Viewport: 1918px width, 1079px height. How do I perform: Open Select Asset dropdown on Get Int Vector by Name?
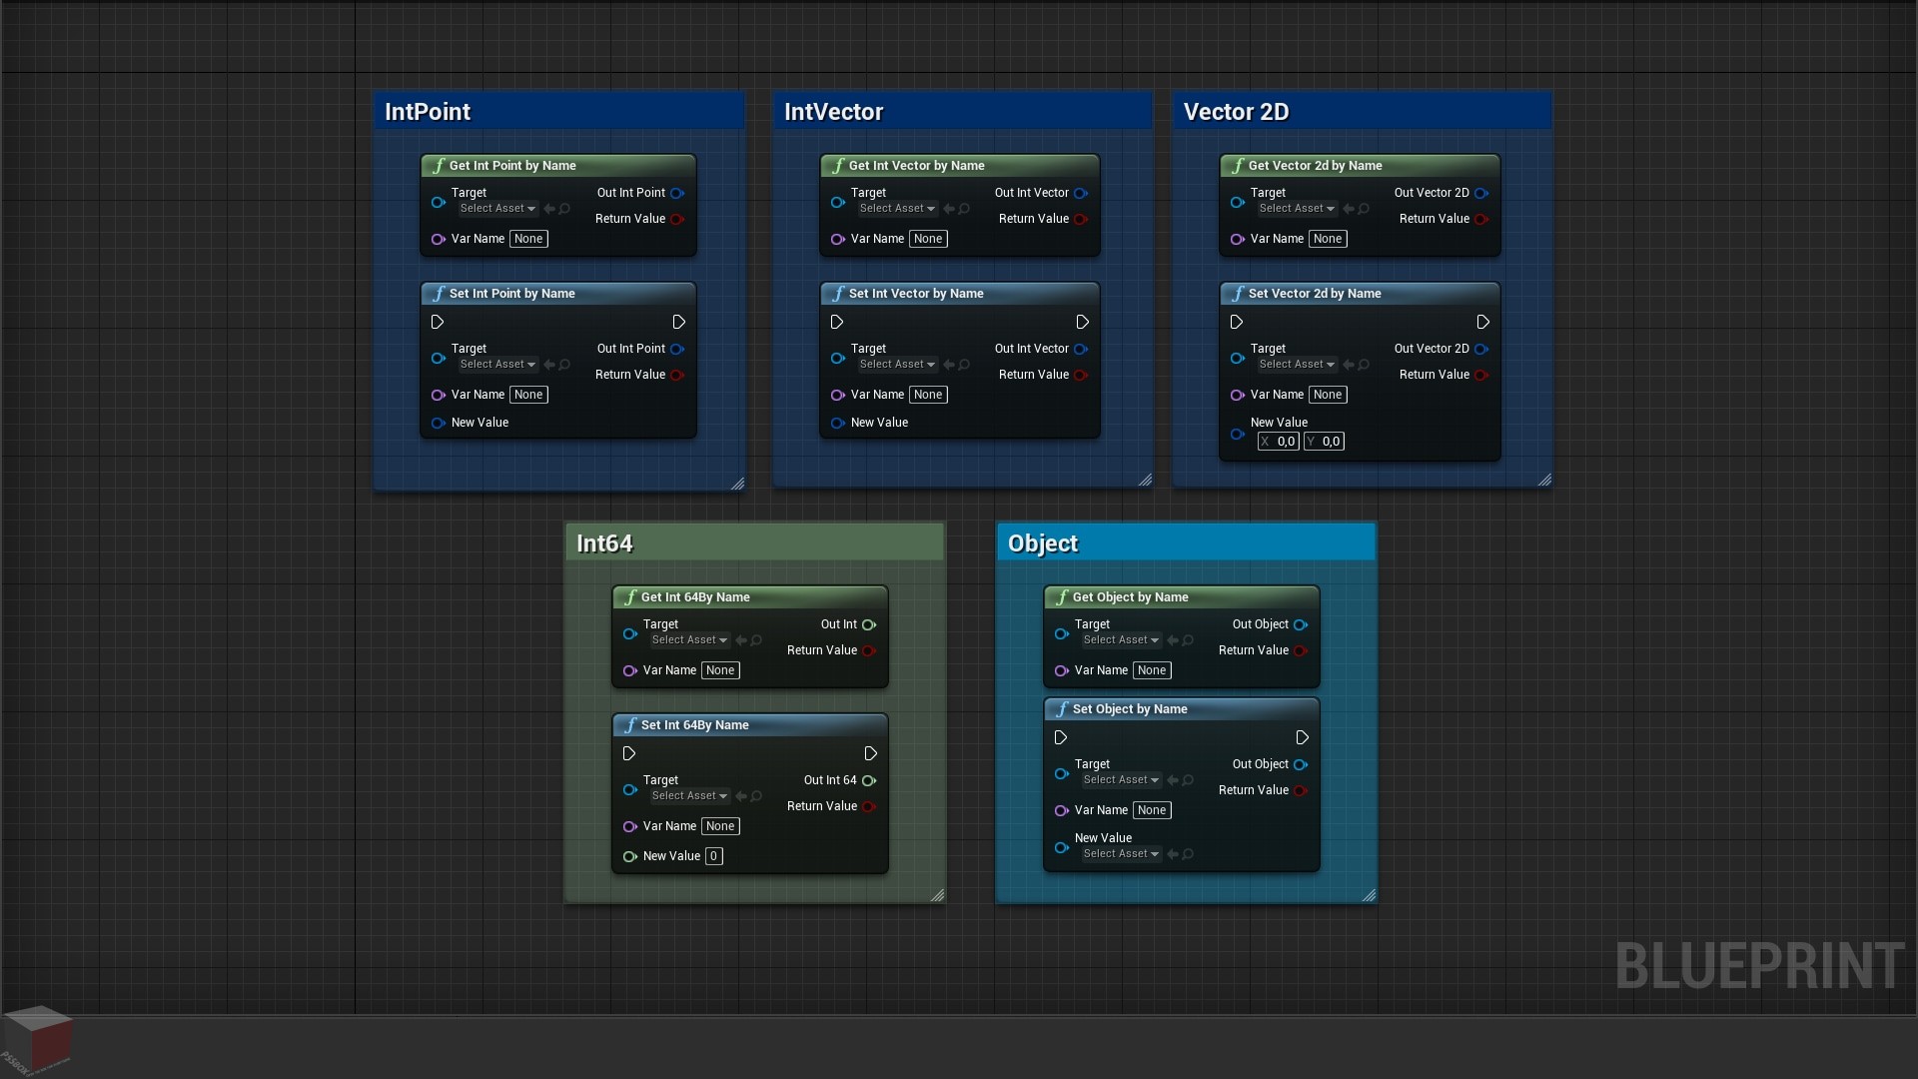pyautogui.click(x=897, y=209)
